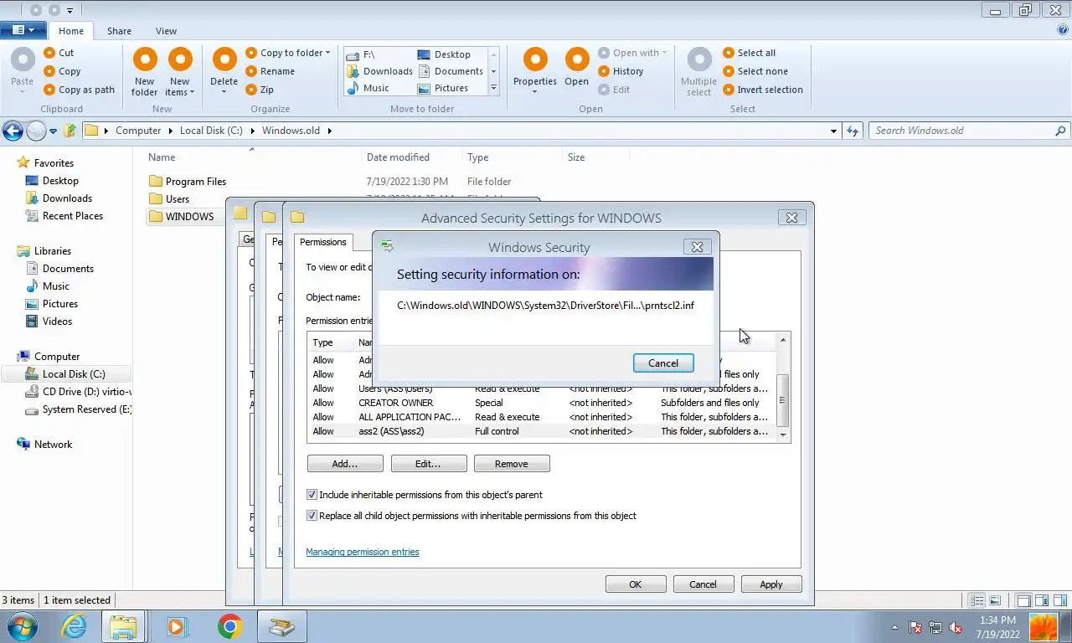Click Local Disk (C:) in the address bar

click(x=211, y=131)
